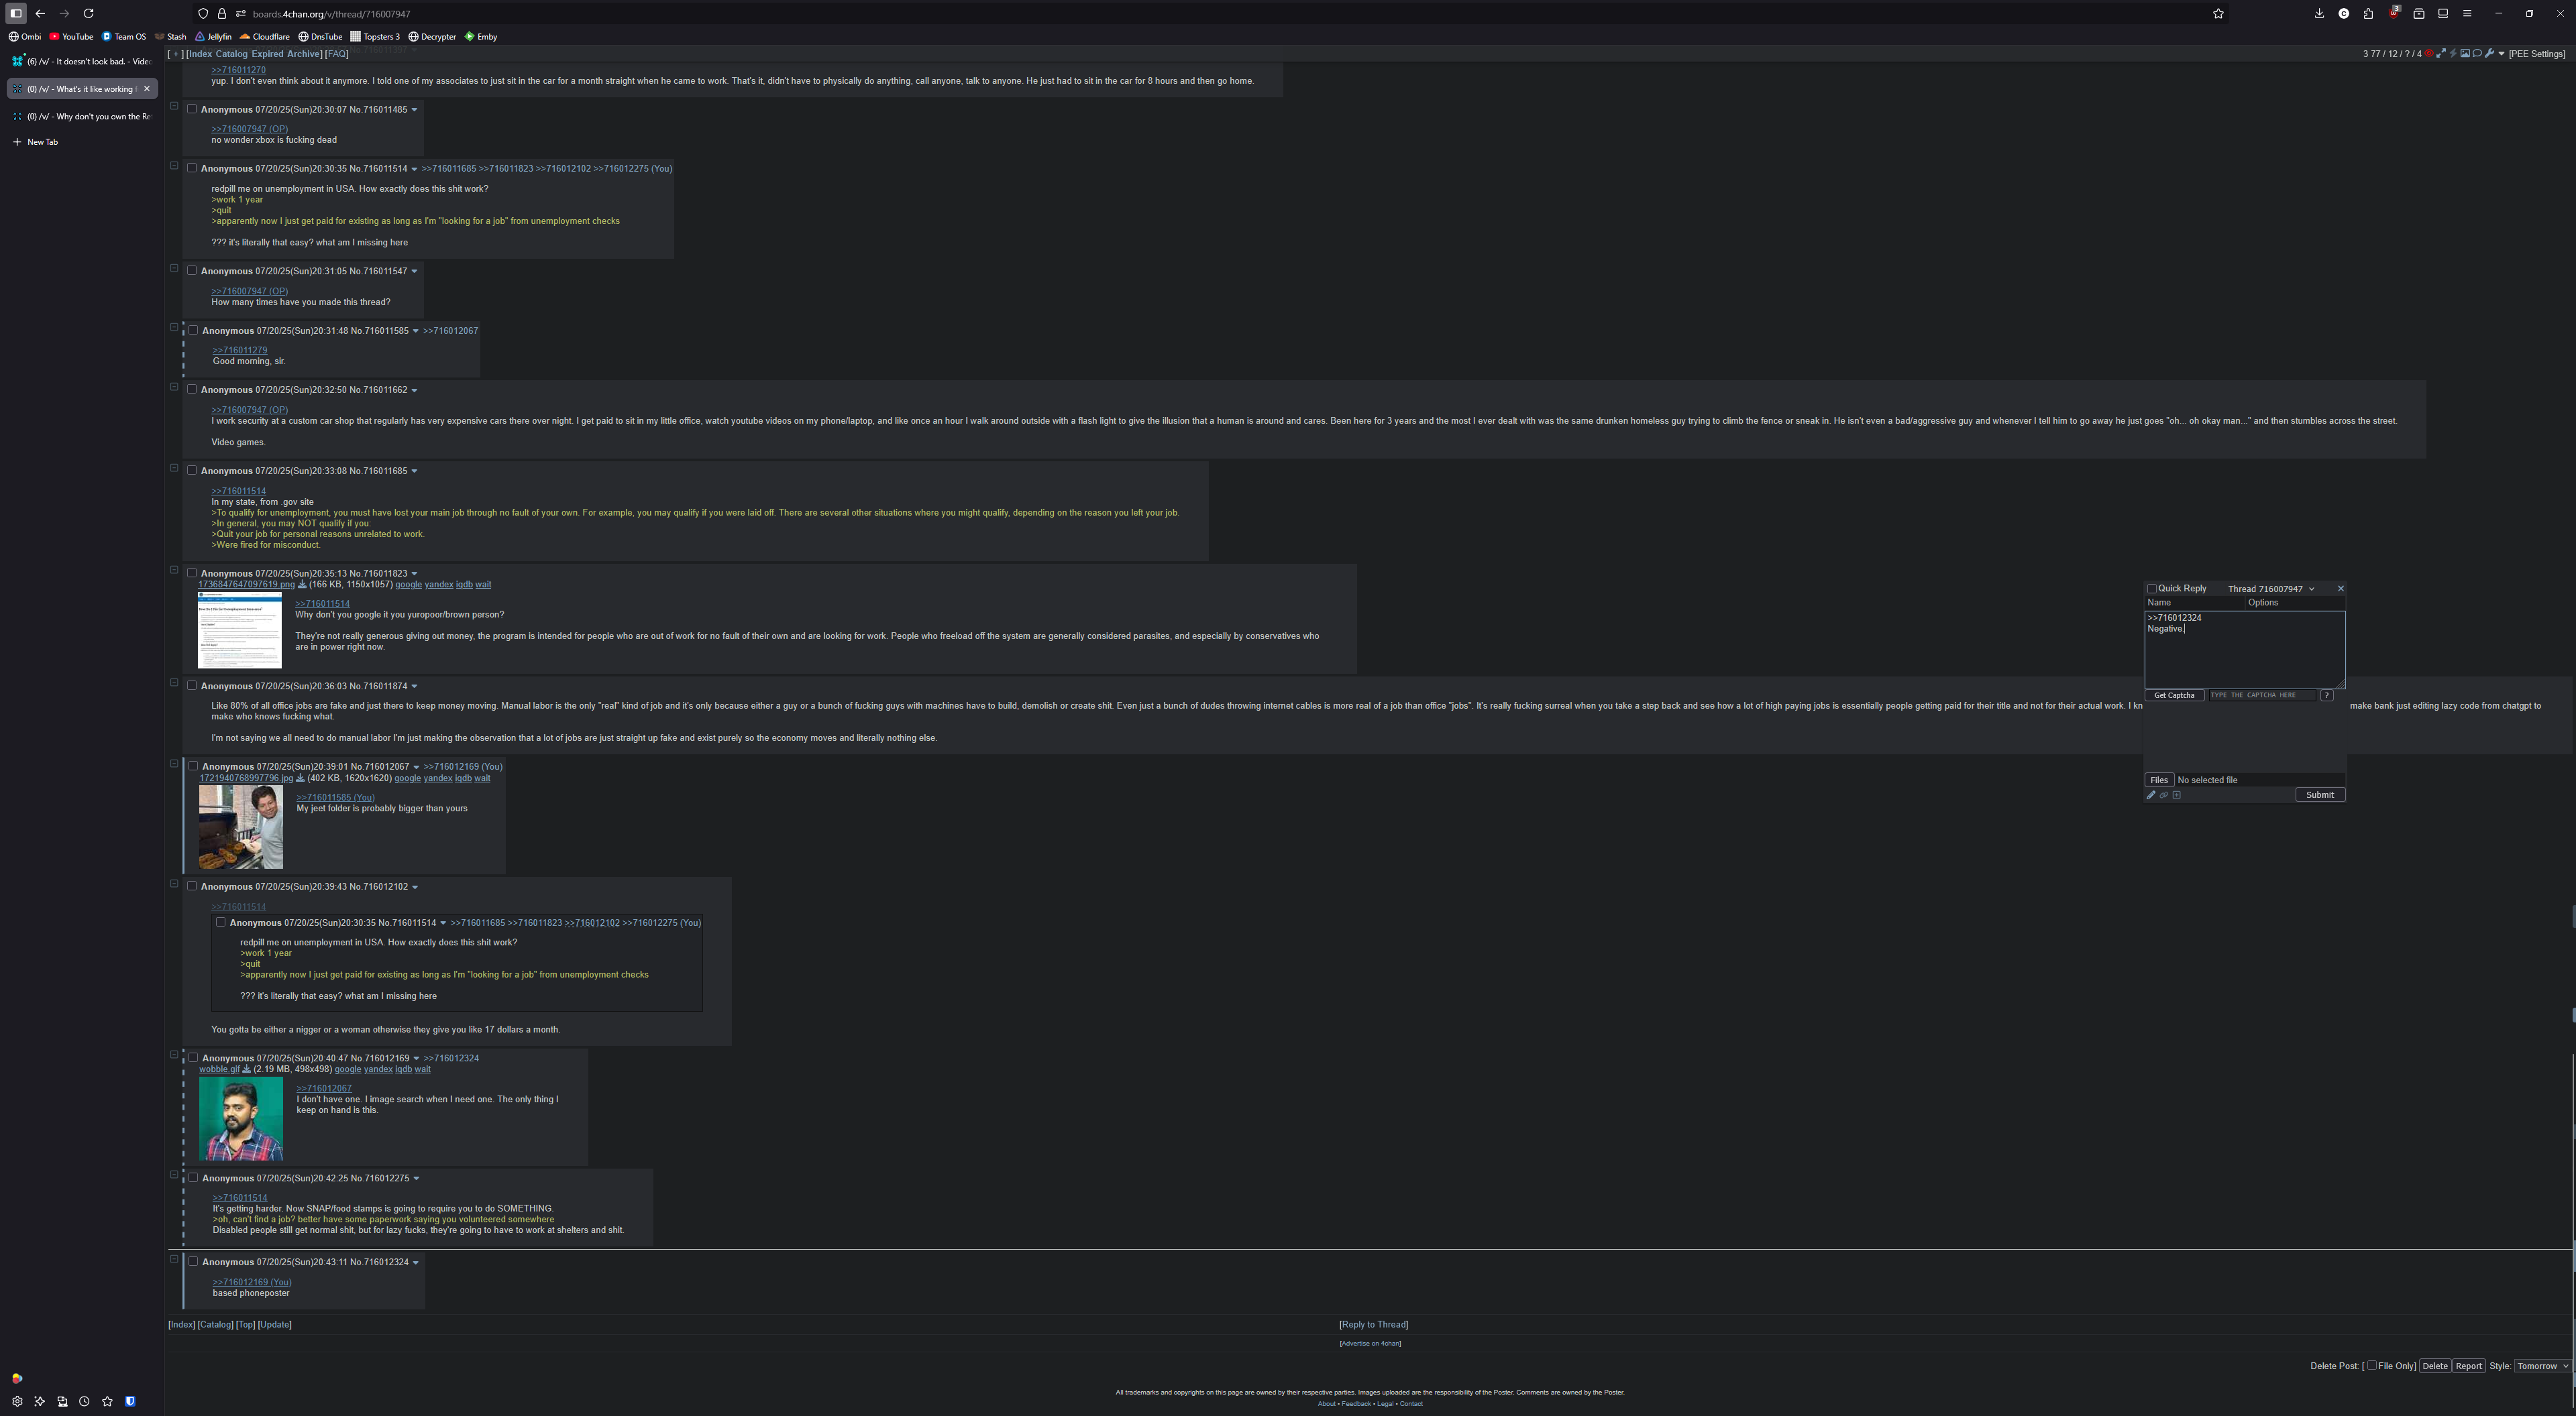2576x1416 pixels.
Task: Click the Report button at the bottom
Action: (2469, 1366)
